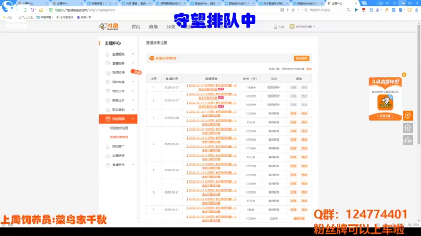Open the 分类 navigation item

tap(171, 27)
